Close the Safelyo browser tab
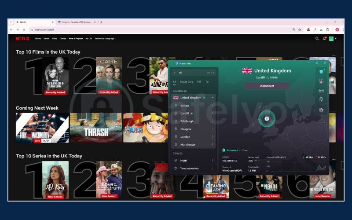Viewport: 352px width, 220px height. pos(95,22)
